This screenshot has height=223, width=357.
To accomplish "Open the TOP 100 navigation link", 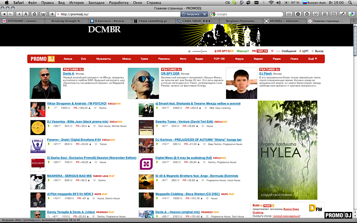I will point(219,59).
